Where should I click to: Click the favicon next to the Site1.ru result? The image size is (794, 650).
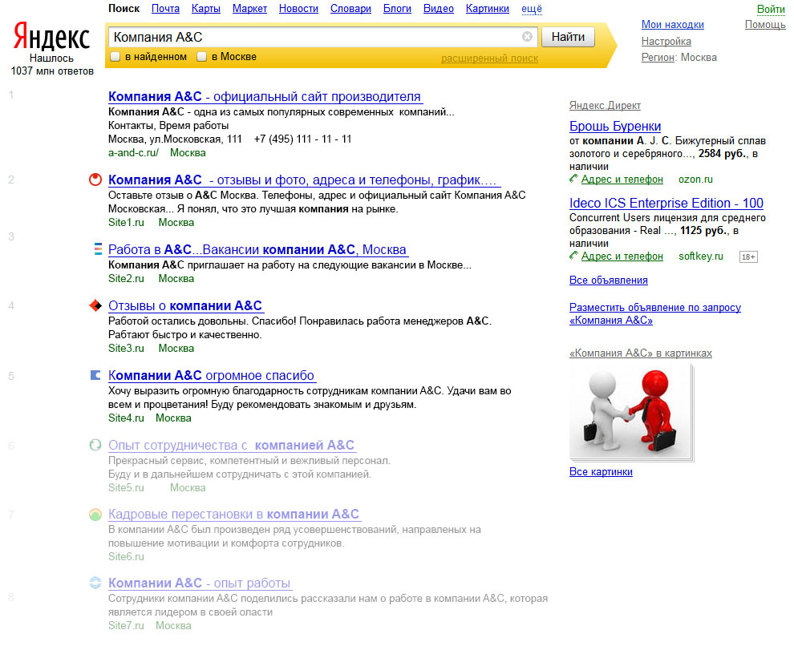tap(95, 180)
